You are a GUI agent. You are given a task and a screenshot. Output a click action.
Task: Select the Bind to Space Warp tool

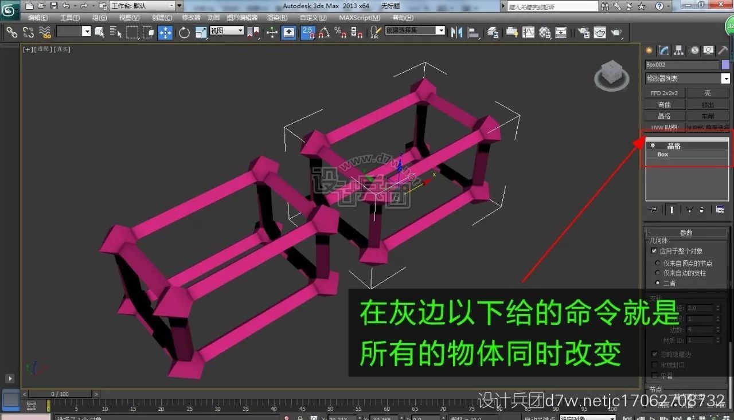tap(45, 32)
